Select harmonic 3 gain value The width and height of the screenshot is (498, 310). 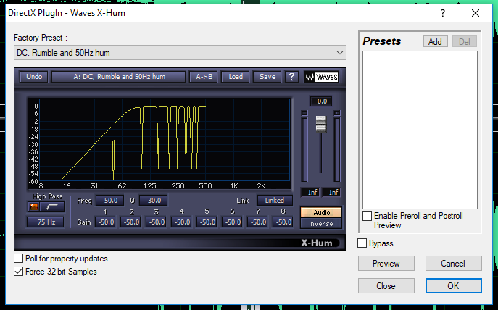[x=157, y=222]
